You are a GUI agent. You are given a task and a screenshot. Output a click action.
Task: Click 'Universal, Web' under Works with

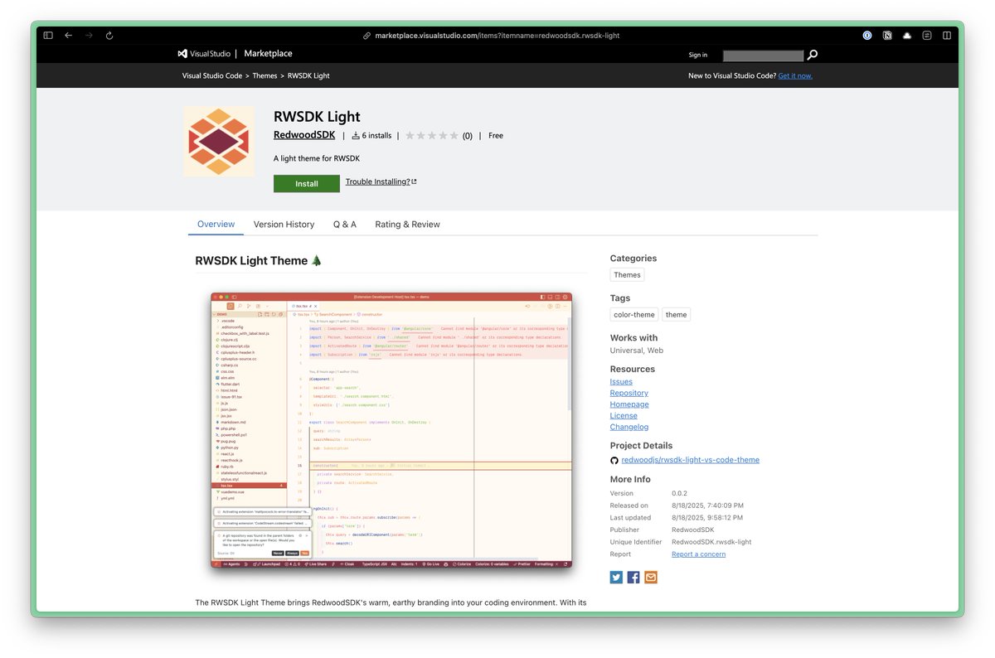coord(637,351)
